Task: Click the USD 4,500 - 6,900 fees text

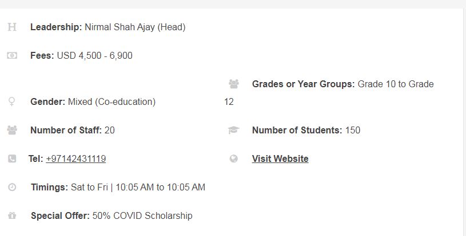Action: click(x=94, y=56)
